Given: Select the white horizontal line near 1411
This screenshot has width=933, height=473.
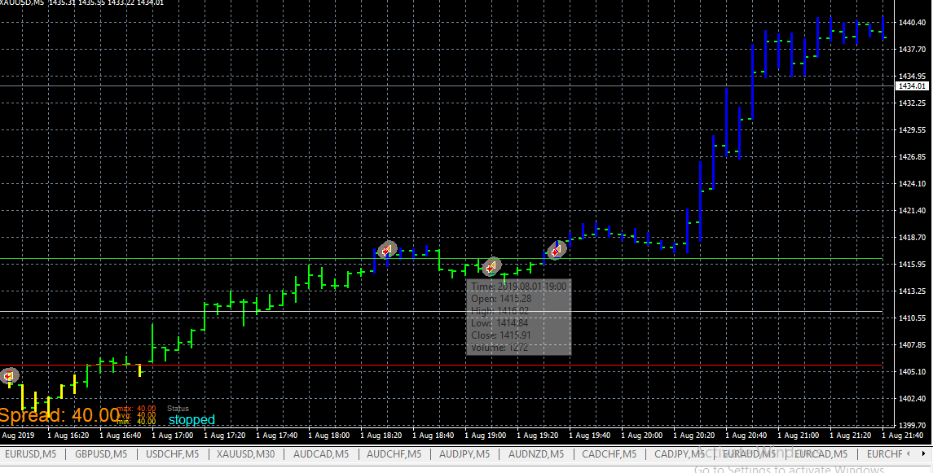Looking at the screenshot, I should click(442, 311).
